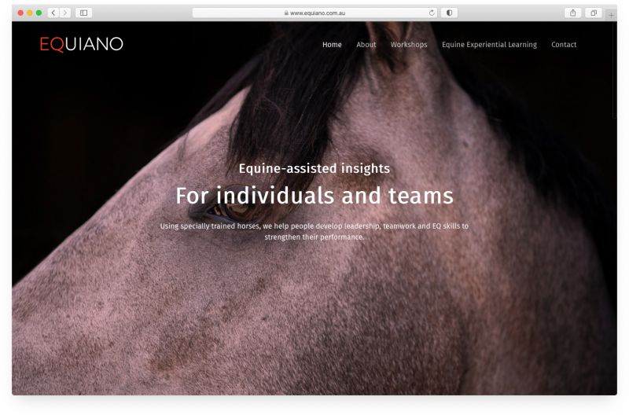Screen dimensions: 629x415
Task: Click the yellow minimize window button
Action: click(x=30, y=13)
